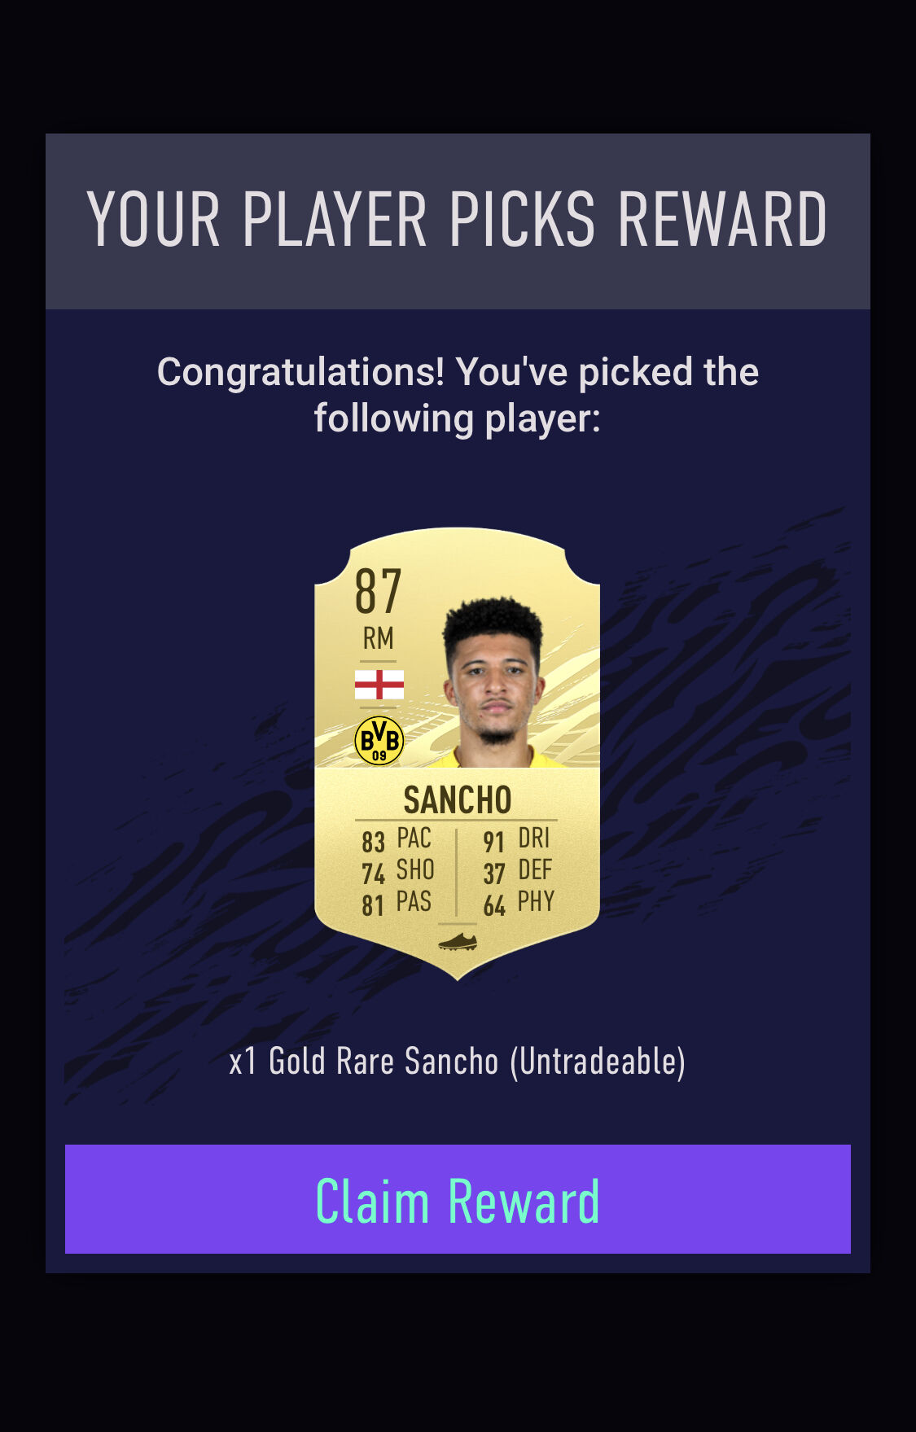Click the Congratulations message text
This screenshot has width=916, height=1432.
tap(458, 395)
